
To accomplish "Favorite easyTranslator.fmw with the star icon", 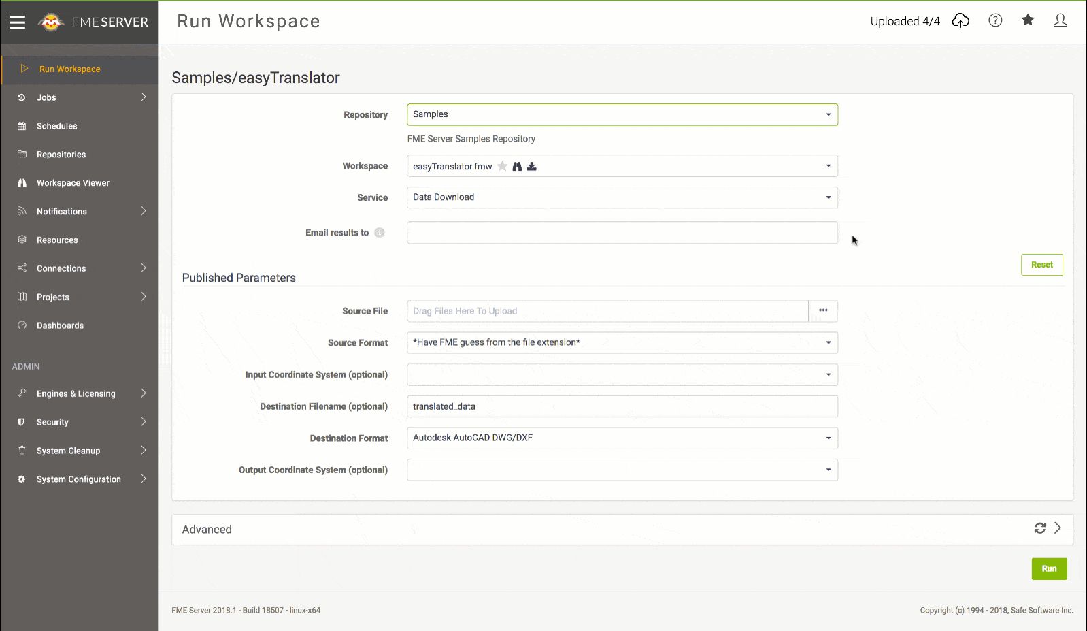I will [502, 166].
